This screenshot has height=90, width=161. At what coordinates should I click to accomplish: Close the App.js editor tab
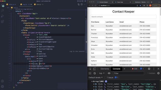click(x=31, y=4)
